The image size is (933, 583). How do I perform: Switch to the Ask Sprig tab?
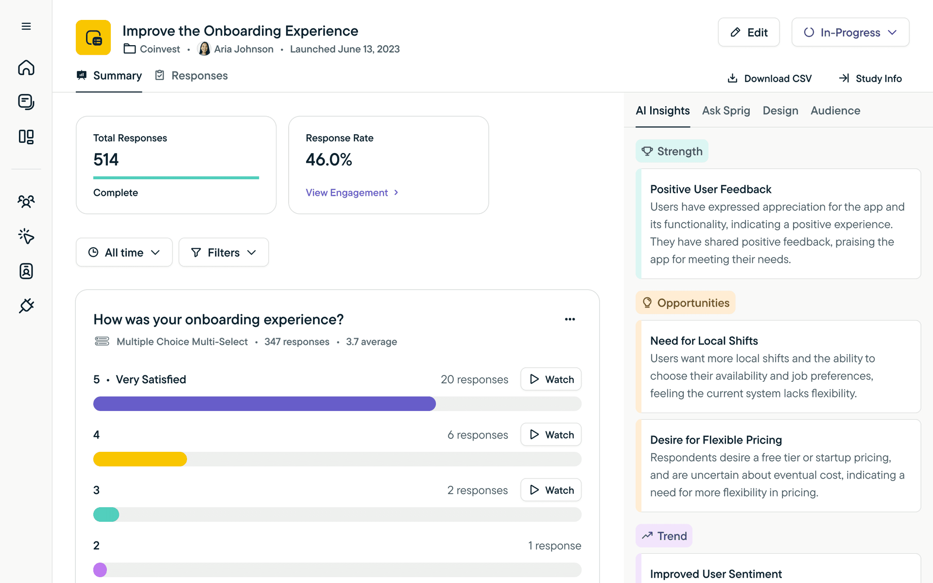726,111
